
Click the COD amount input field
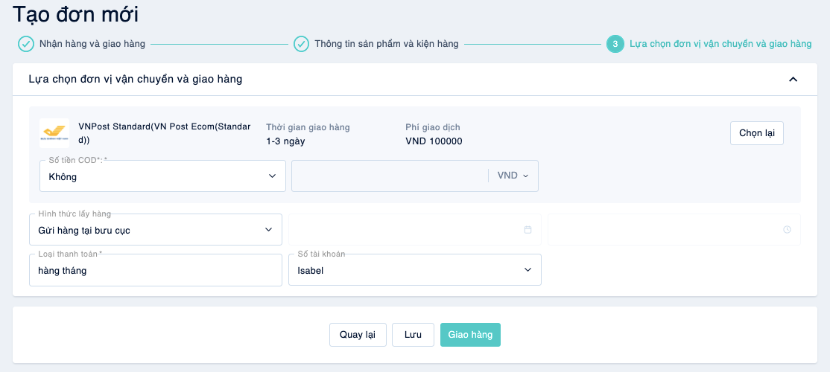point(390,176)
